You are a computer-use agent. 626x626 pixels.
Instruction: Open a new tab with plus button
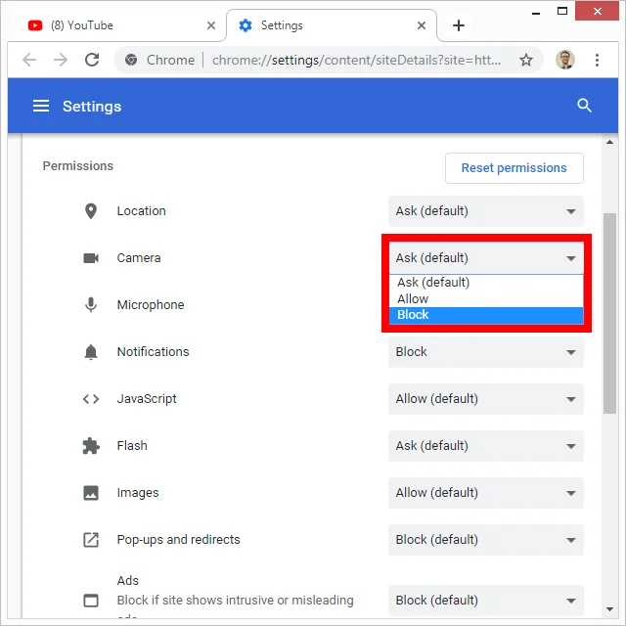(459, 25)
